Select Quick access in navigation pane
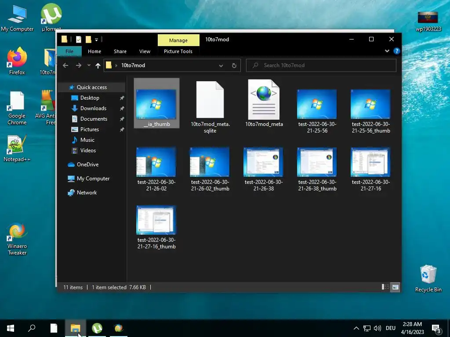The height and width of the screenshot is (337, 450). tap(91, 87)
